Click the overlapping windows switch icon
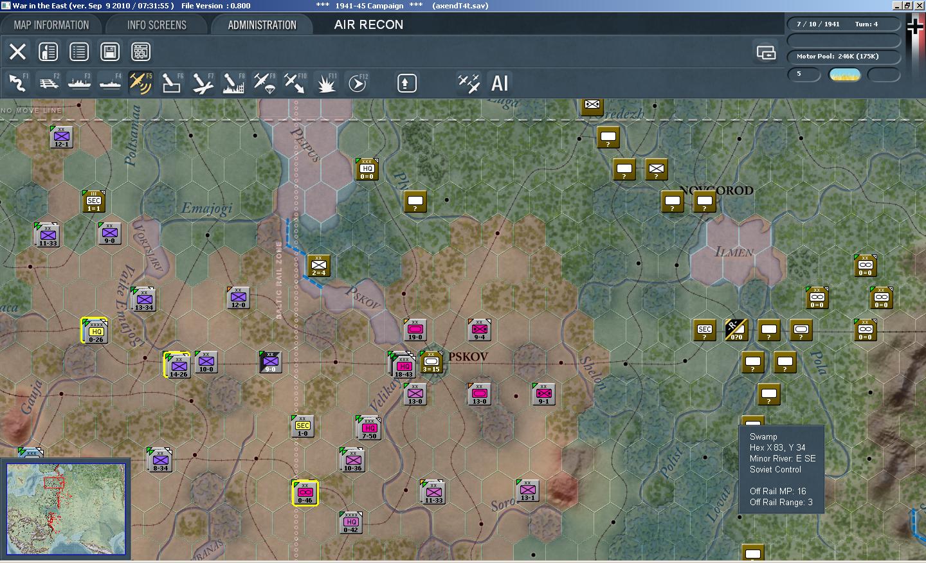 point(766,52)
